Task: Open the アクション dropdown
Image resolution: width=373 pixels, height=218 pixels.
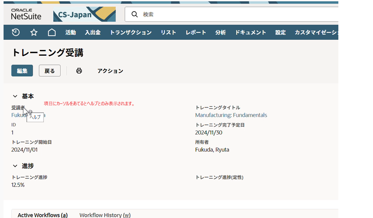Action: coord(110,71)
